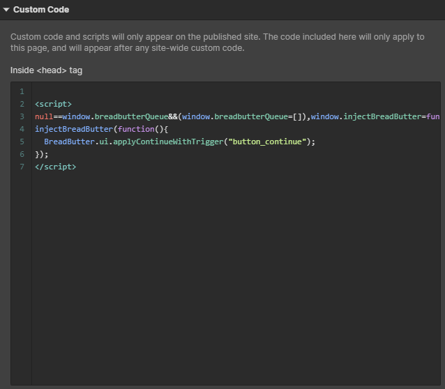Click the "button_continue" string
Viewport: 445px width, 389px height.
click(x=267, y=142)
